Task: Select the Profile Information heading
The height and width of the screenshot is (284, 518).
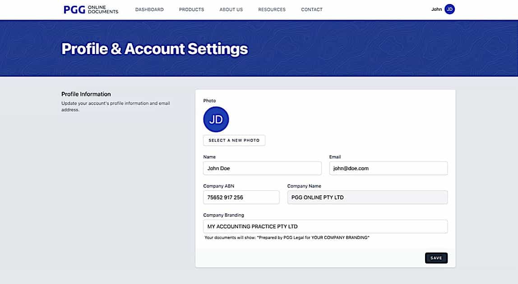Action: 86,94
